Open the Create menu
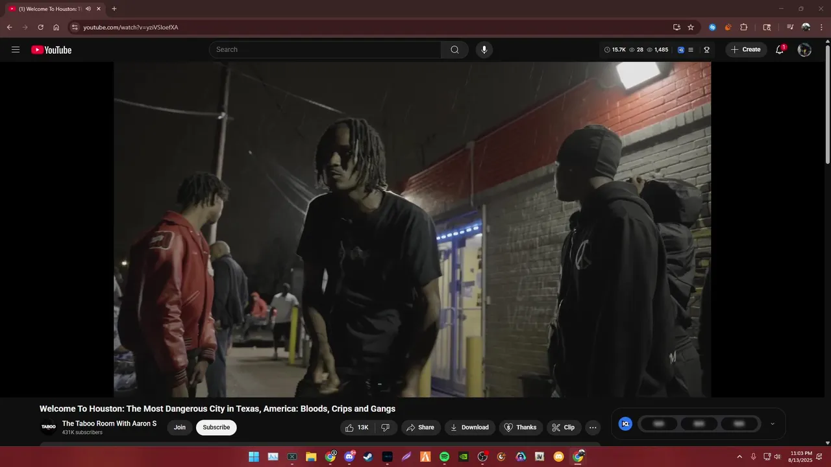The height and width of the screenshot is (467, 831). 746,49
